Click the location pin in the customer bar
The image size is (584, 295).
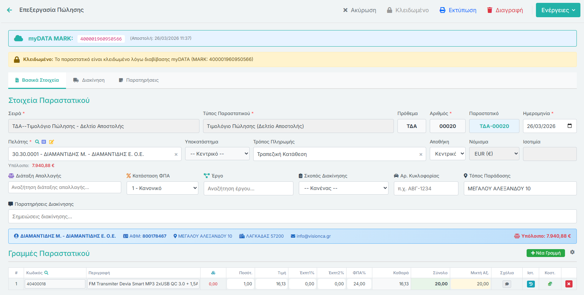point(175,236)
